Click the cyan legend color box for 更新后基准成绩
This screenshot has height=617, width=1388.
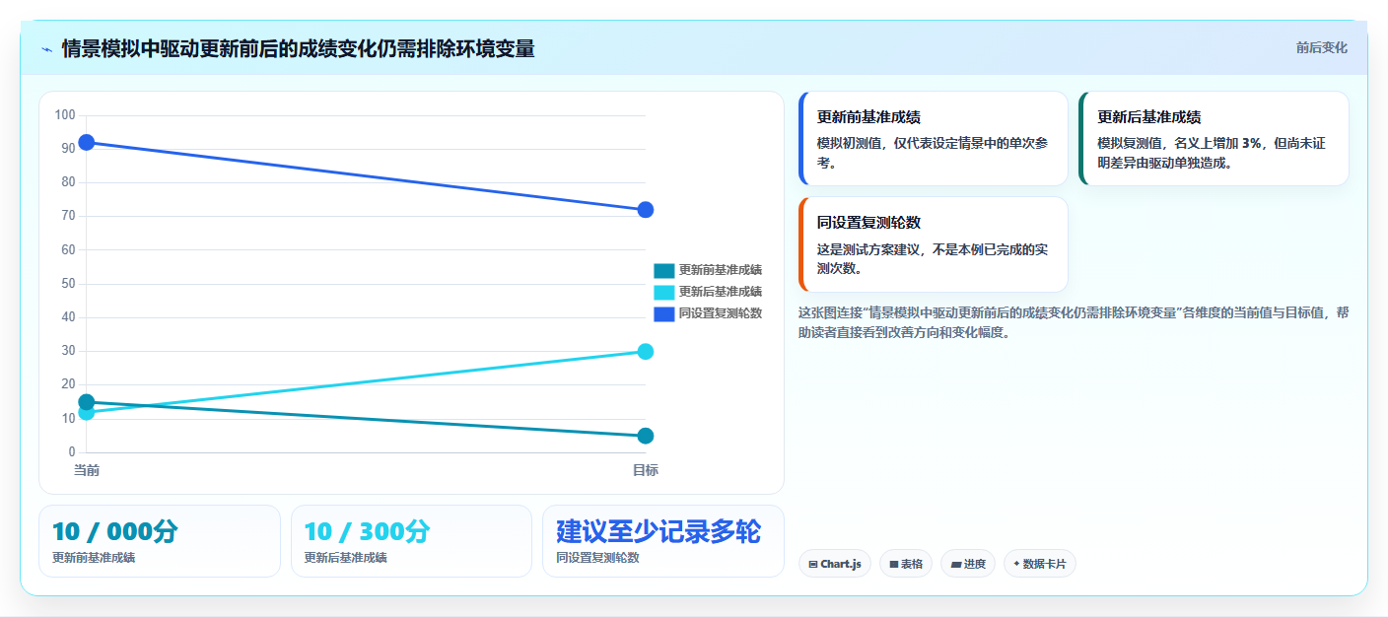(x=664, y=292)
